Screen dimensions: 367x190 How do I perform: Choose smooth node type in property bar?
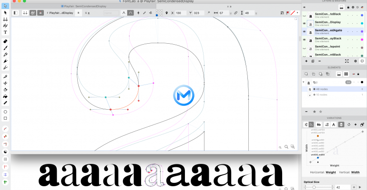tap(131, 13)
